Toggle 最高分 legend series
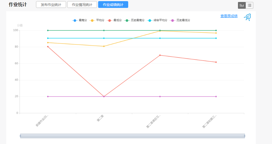The width and height of the screenshot is (272, 144). point(79,20)
